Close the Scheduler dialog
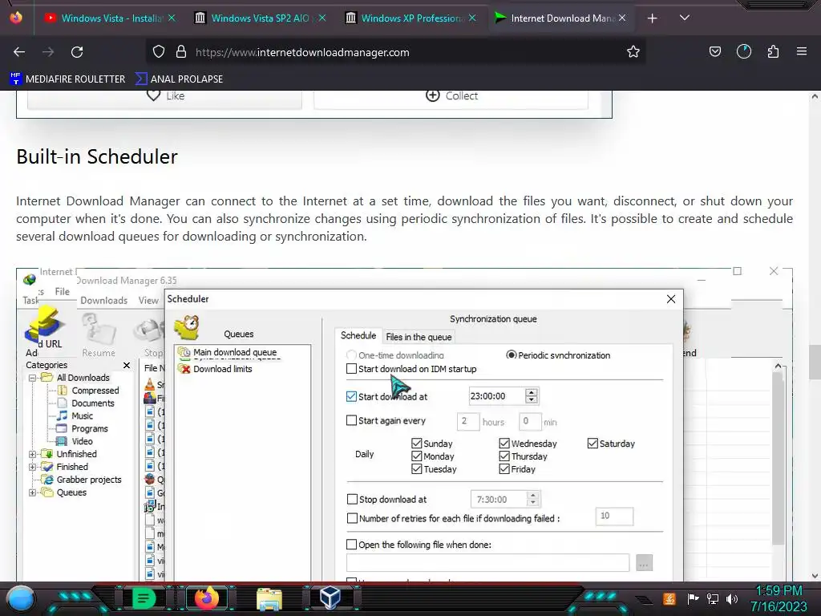821x616 pixels. (x=671, y=299)
